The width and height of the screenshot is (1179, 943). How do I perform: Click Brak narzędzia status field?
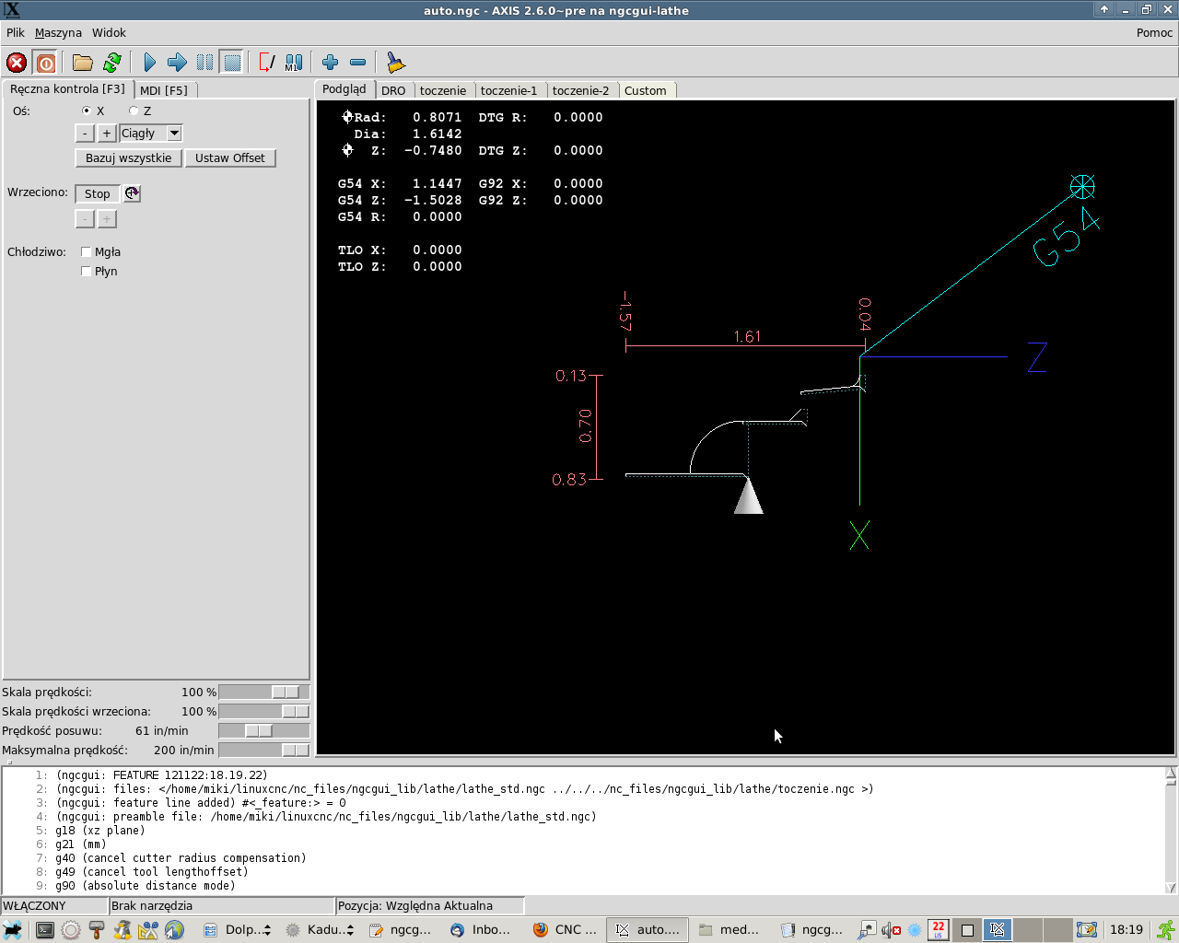click(x=221, y=905)
